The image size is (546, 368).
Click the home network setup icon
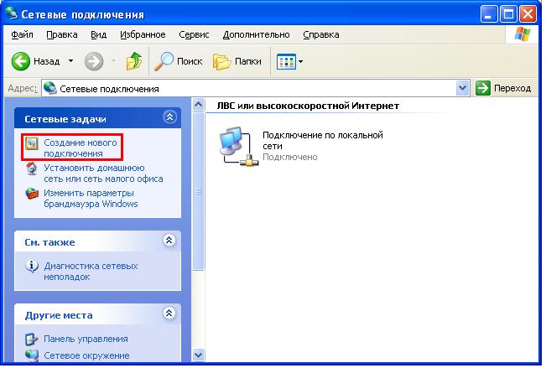coord(32,168)
